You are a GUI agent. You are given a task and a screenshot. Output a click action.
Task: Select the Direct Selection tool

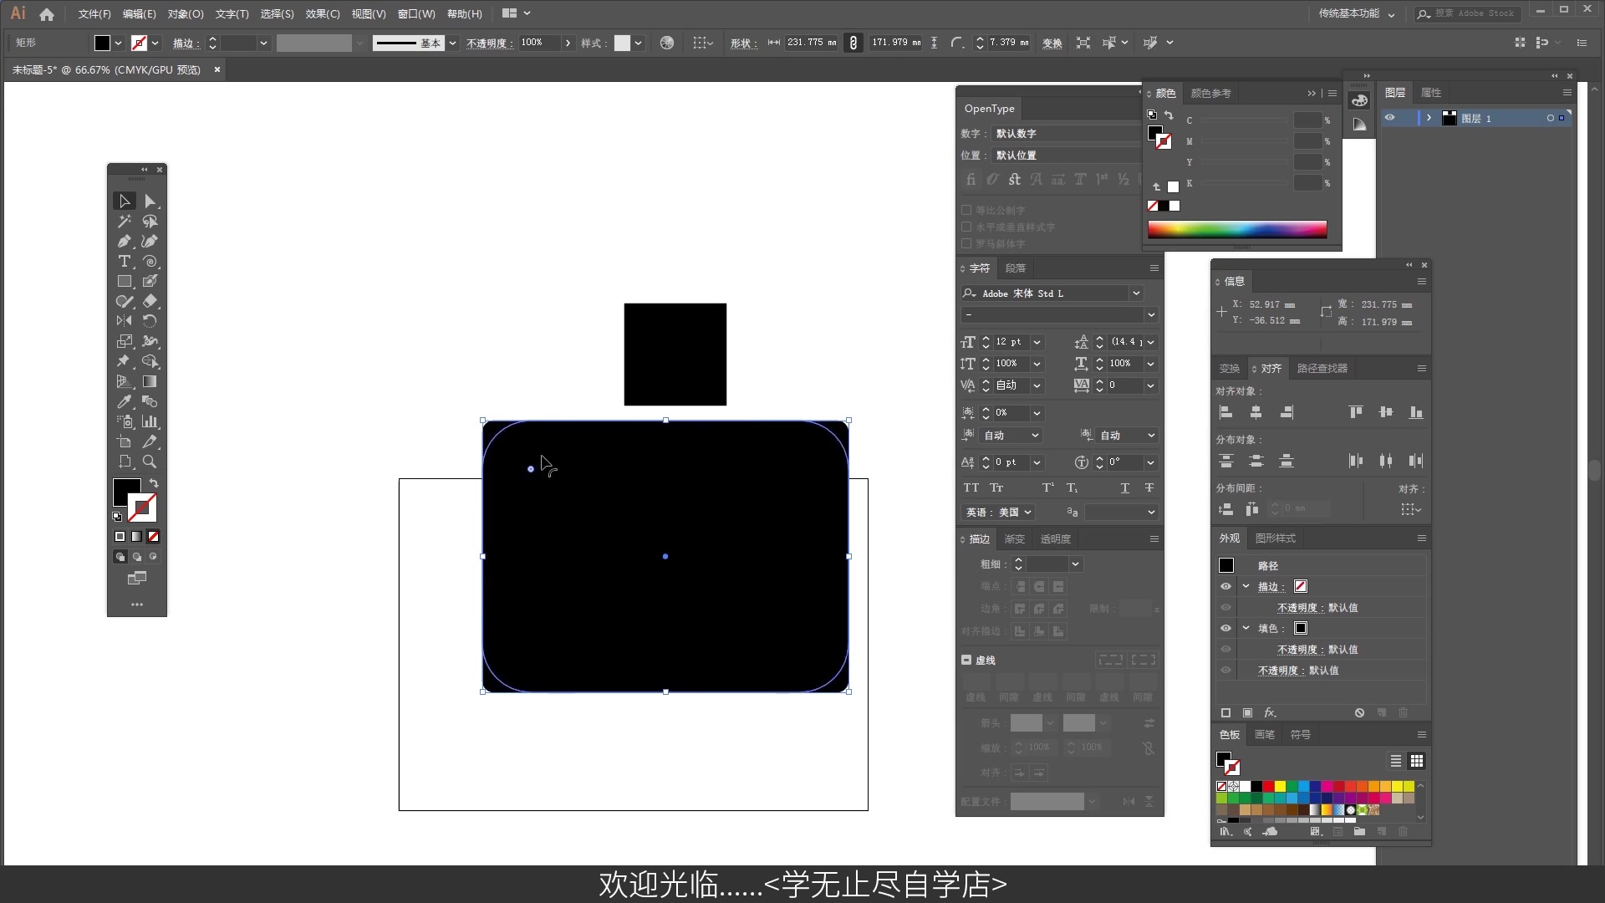pyautogui.click(x=150, y=202)
